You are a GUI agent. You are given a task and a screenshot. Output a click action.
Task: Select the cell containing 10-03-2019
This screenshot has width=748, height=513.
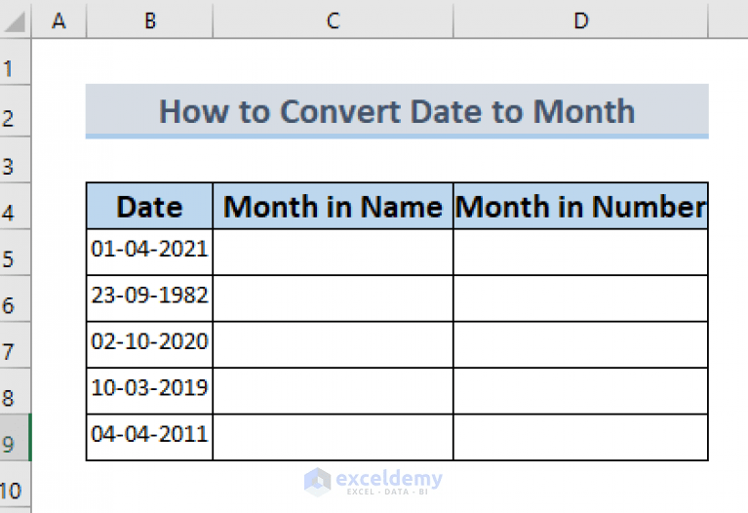tap(150, 391)
